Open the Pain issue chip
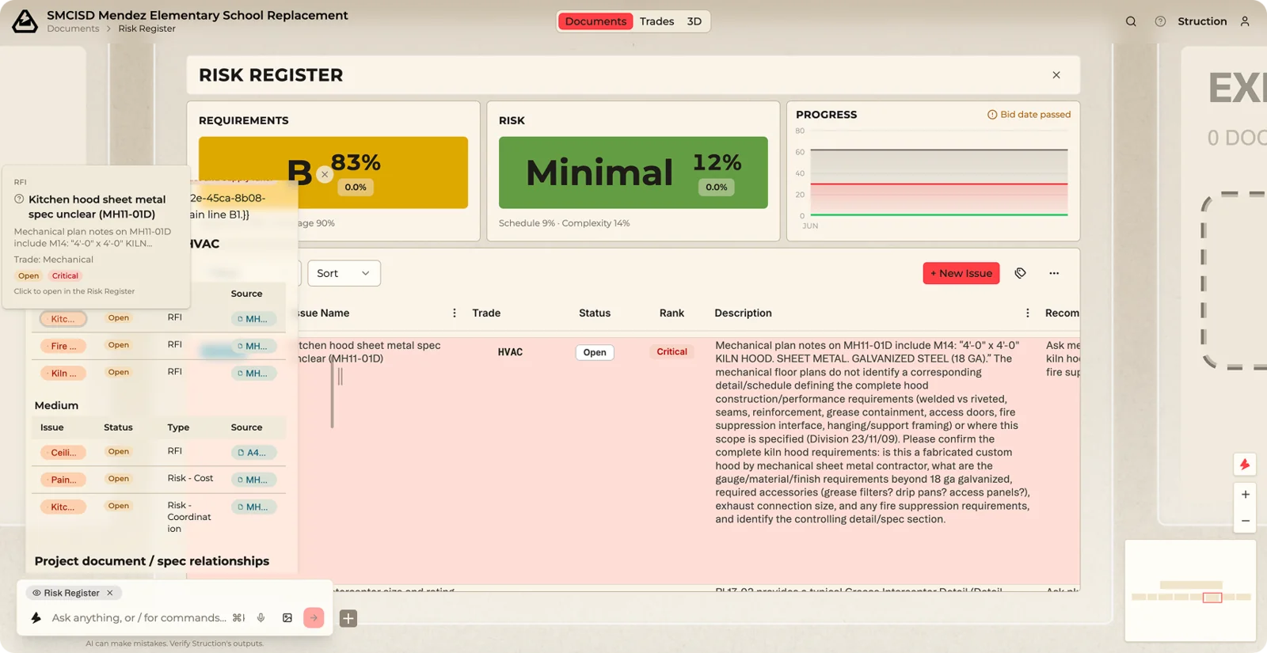This screenshot has width=1267, height=653. [63, 480]
